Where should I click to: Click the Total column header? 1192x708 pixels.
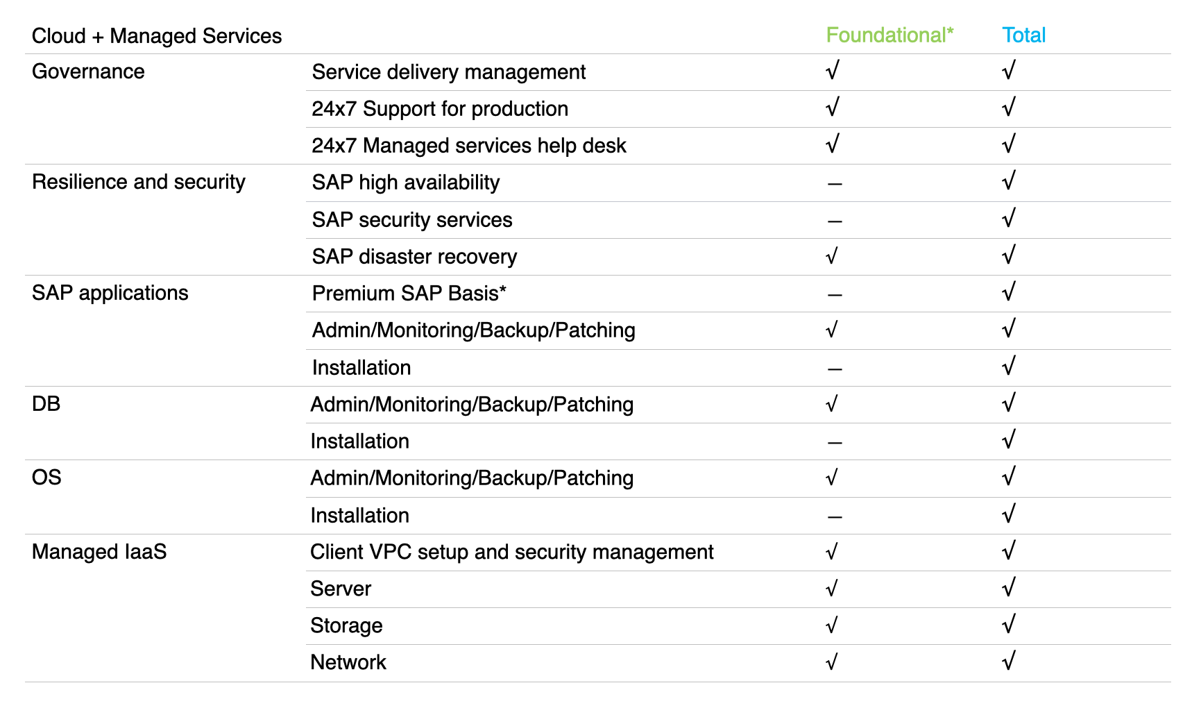(x=1023, y=35)
